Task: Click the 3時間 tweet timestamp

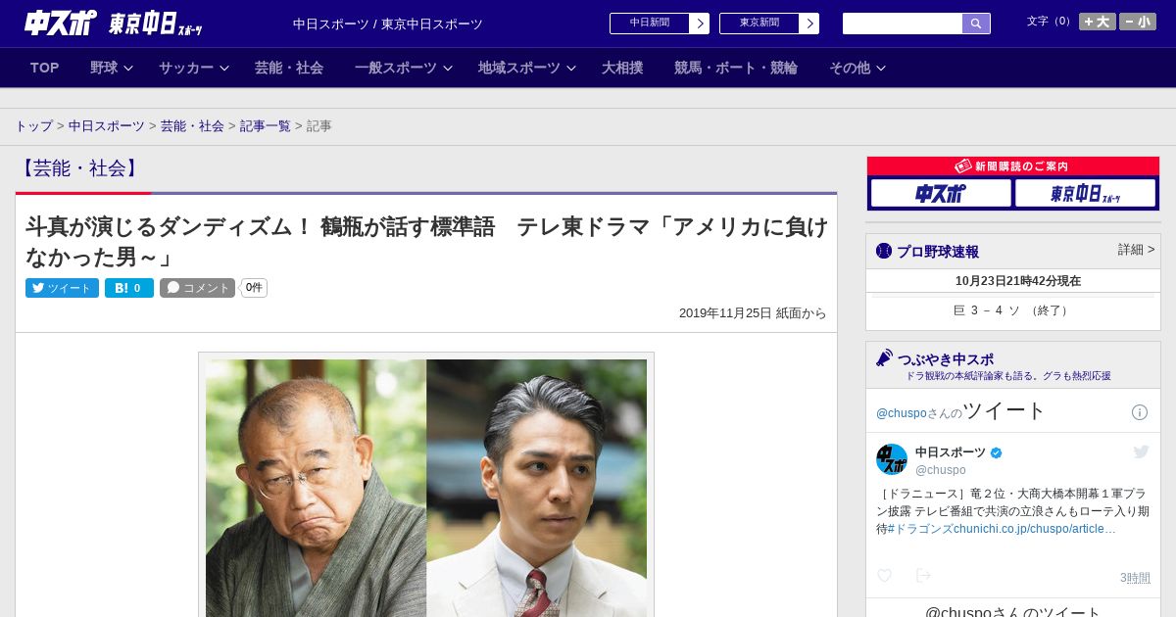Action: point(1135,578)
